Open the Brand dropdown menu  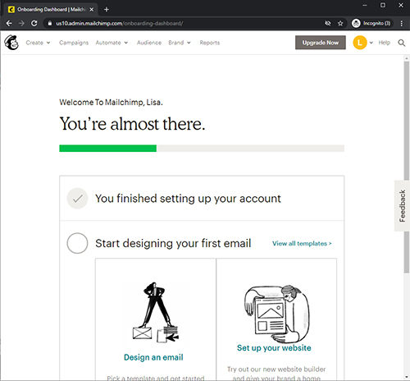click(180, 43)
